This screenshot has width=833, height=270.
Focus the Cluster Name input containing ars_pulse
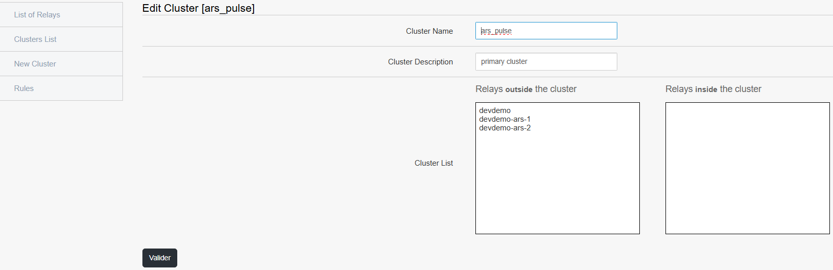click(x=546, y=31)
